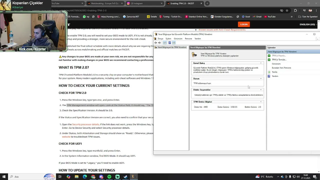The height and width of the screenshot is (180, 320).
Task: Click the Task View taskbar icon
Action: click(60, 177)
